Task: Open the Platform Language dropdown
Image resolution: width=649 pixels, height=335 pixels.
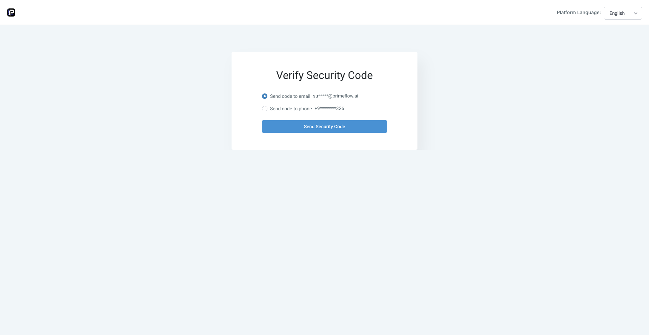Action: pyautogui.click(x=623, y=13)
